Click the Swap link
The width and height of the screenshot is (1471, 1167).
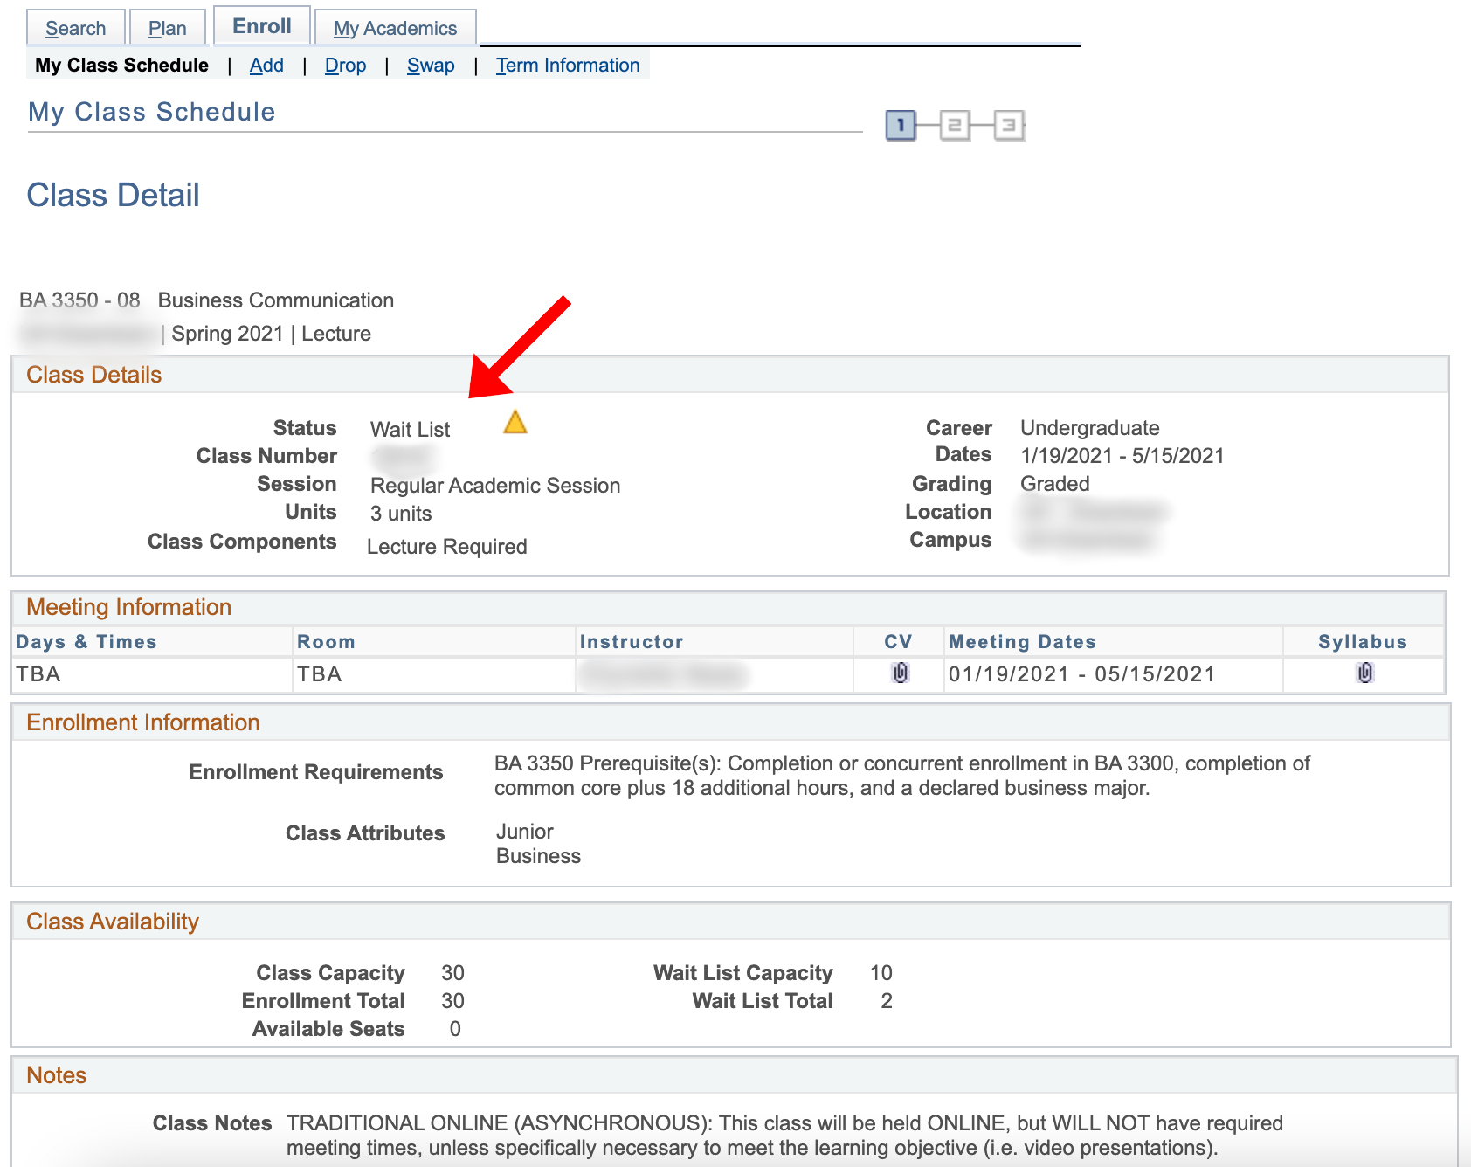click(431, 66)
